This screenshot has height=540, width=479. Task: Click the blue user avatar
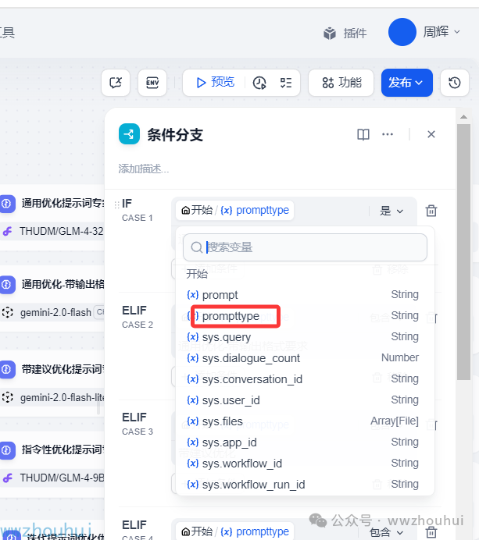[x=402, y=32]
